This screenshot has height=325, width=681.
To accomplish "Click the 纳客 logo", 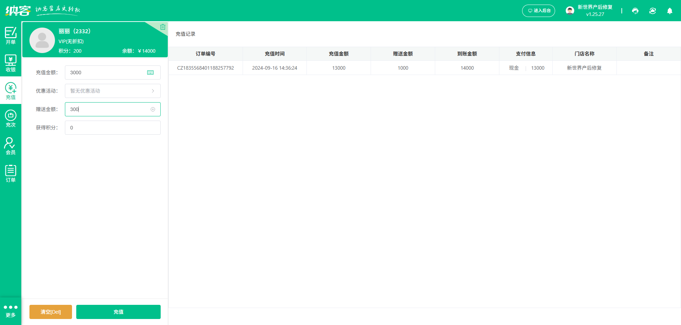I will coord(18,11).
